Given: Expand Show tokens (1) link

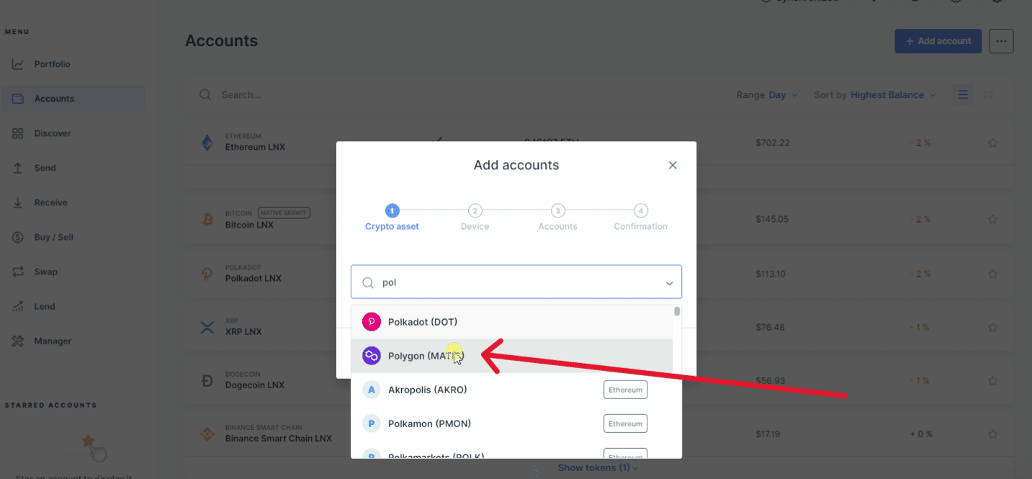Looking at the screenshot, I should click(598, 468).
